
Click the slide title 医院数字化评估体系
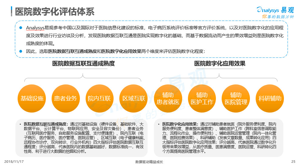[55, 11]
